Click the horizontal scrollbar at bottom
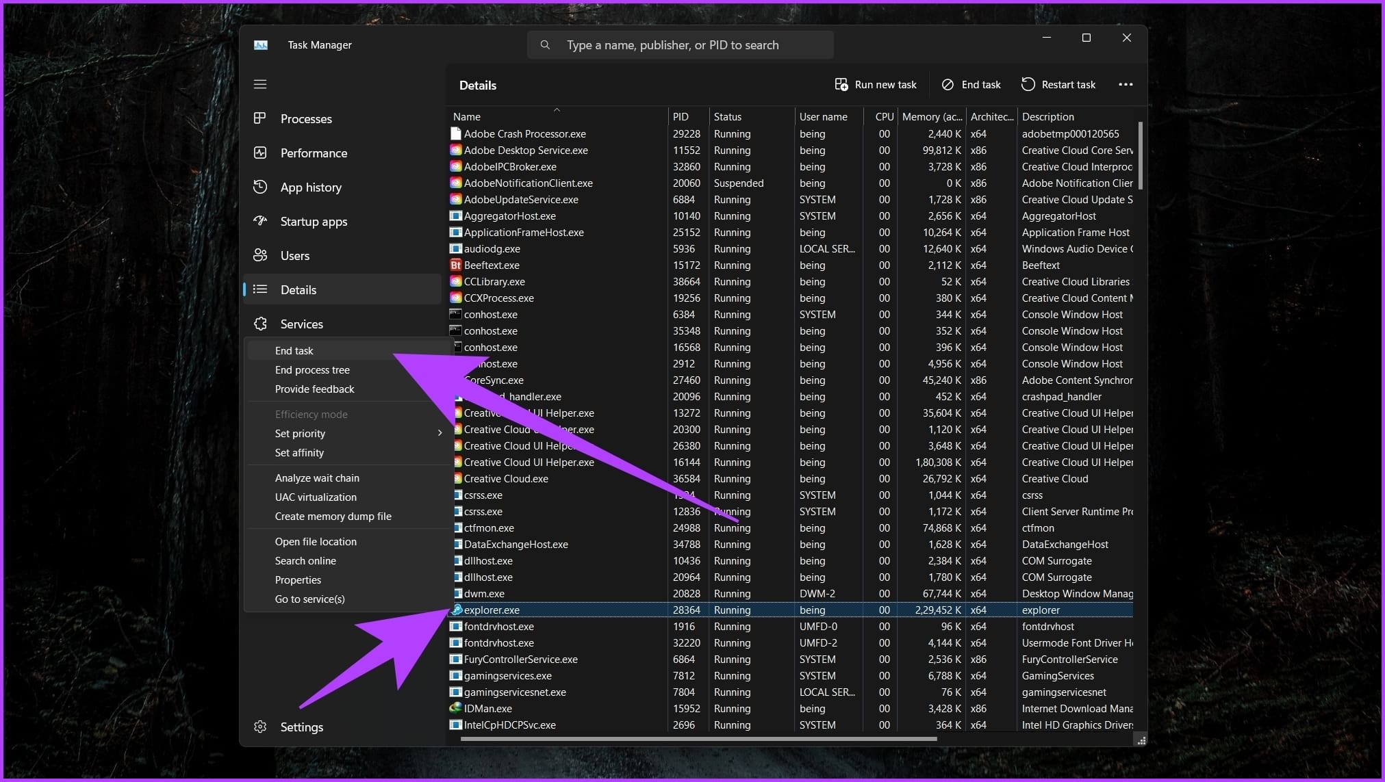The width and height of the screenshot is (1385, 782). coord(698,739)
